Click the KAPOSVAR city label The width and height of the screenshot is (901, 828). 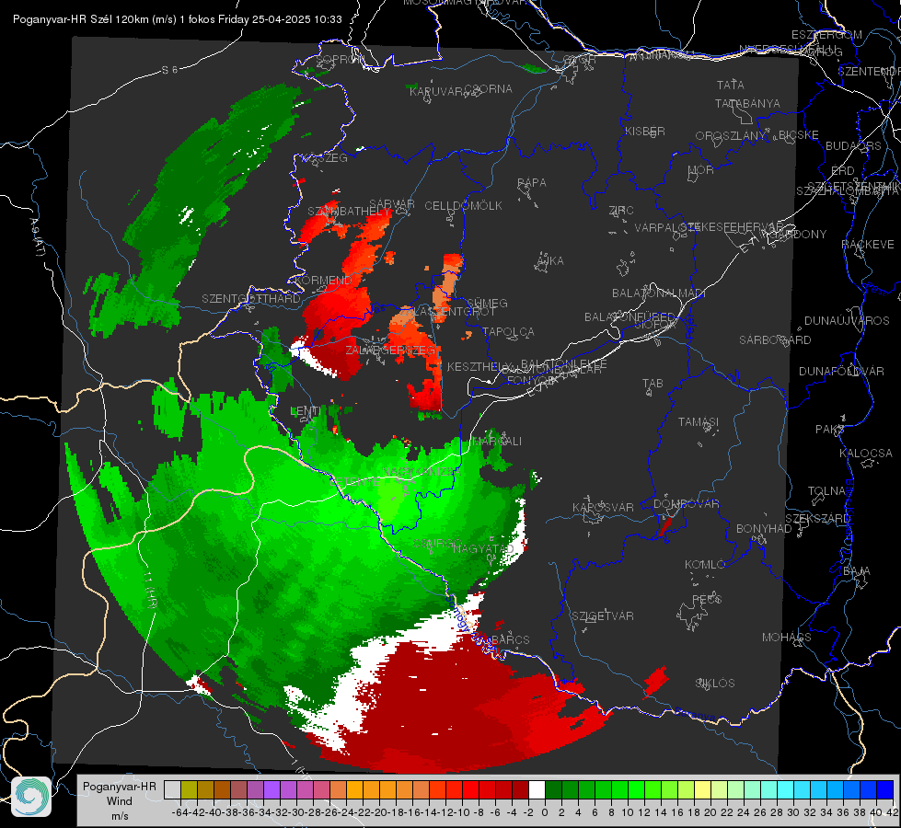point(603,507)
